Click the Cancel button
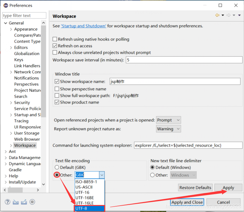The image size is (244, 212). [x=223, y=202]
